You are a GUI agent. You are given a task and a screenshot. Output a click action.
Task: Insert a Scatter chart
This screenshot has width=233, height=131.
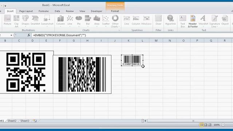click(x=106, y=21)
